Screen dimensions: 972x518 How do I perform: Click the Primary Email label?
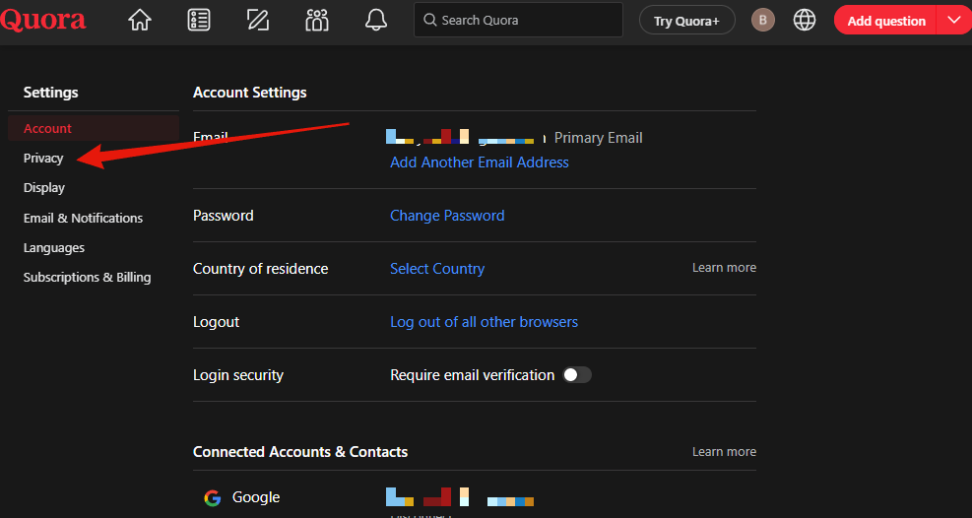coord(598,138)
